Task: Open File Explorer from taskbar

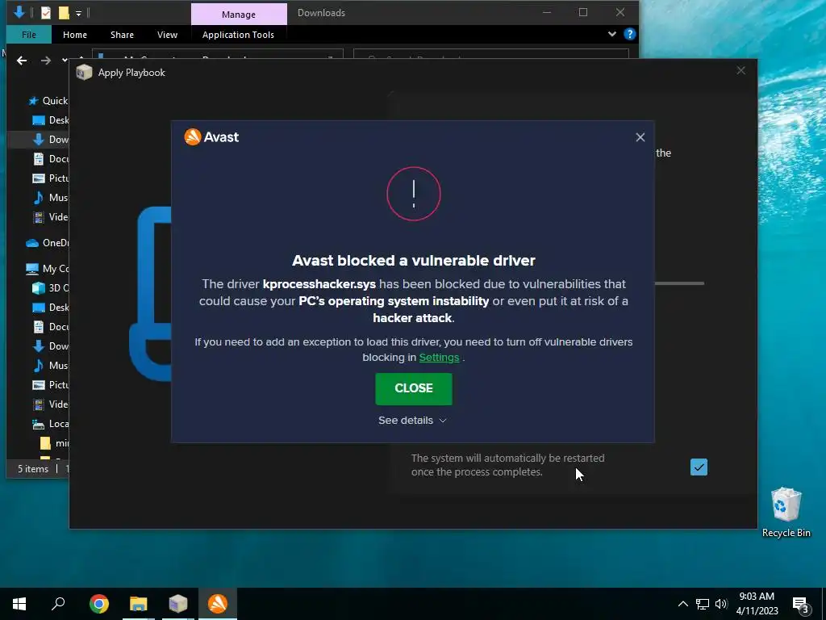Action: [x=139, y=604]
